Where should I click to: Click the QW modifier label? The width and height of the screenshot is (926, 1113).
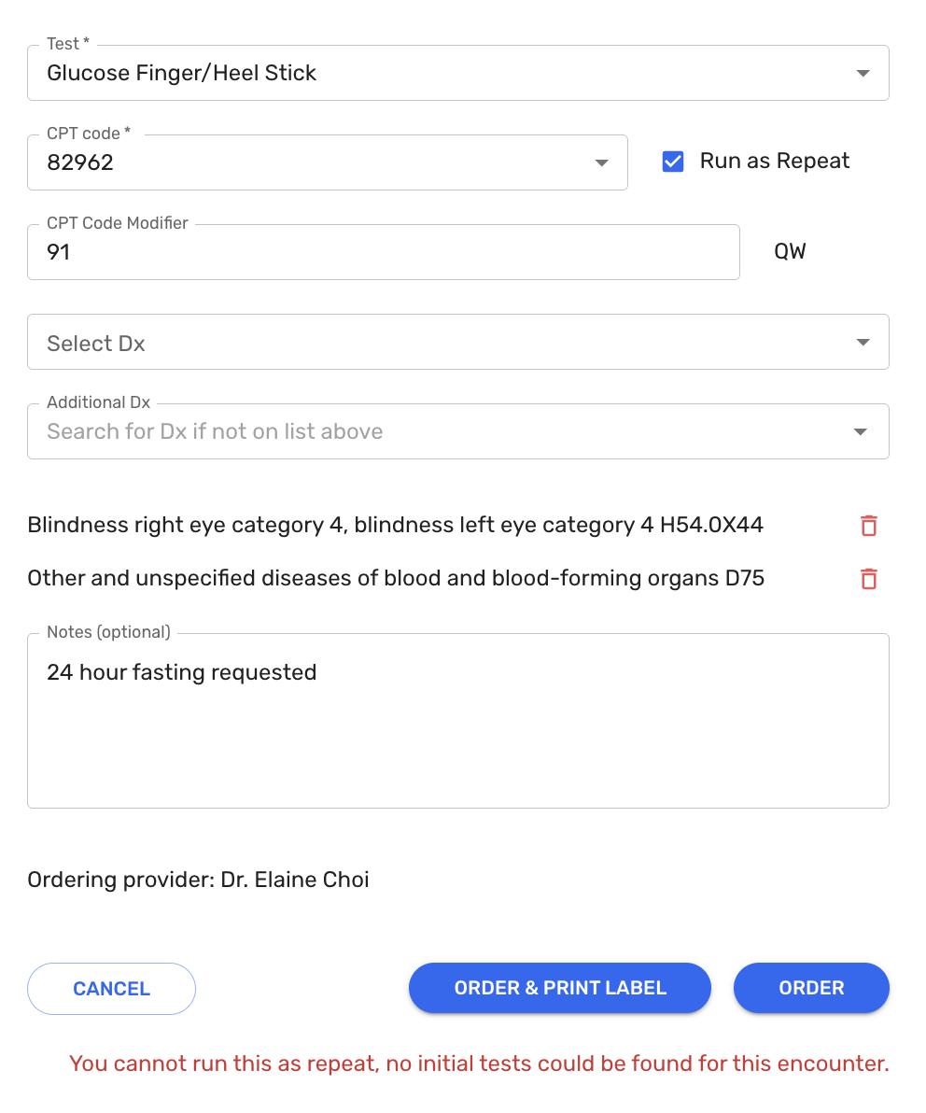click(790, 252)
